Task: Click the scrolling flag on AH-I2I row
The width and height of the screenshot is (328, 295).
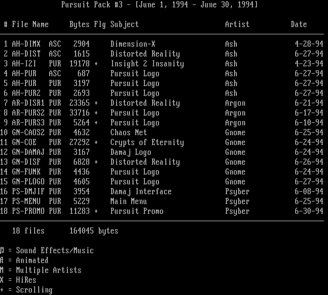Action: coord(96,64)
